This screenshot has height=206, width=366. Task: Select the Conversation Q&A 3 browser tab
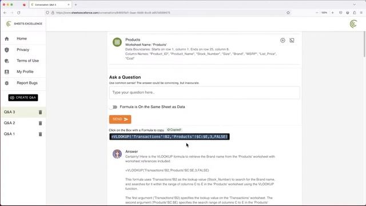point(50,5)
